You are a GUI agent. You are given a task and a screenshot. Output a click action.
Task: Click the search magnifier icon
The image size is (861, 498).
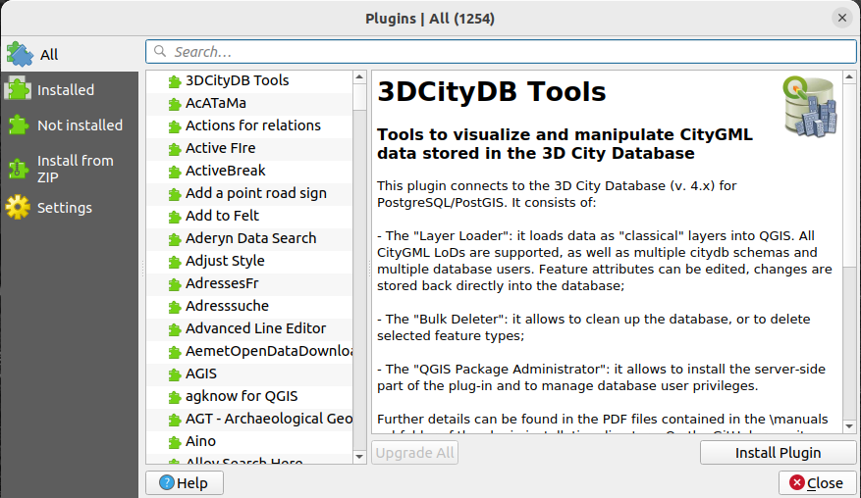[160, 52]
